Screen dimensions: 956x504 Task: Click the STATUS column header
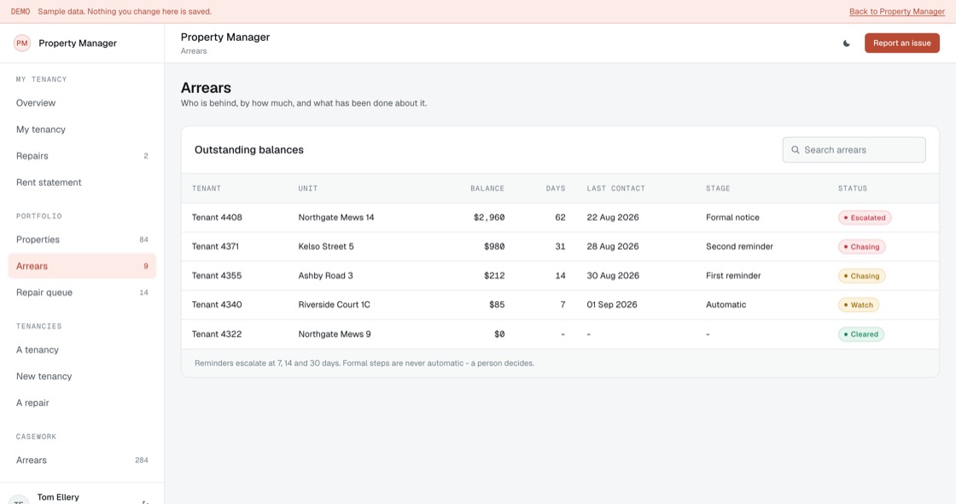pyautogui.click(x=853, y=188)
